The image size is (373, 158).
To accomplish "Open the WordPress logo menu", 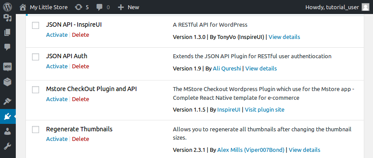I will [7, 7].
